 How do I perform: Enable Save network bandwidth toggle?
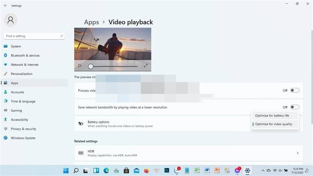pos(295,107)
